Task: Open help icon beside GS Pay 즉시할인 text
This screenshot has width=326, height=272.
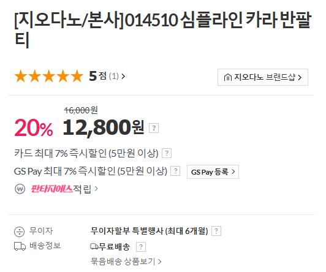Action: tap(175, 171)
